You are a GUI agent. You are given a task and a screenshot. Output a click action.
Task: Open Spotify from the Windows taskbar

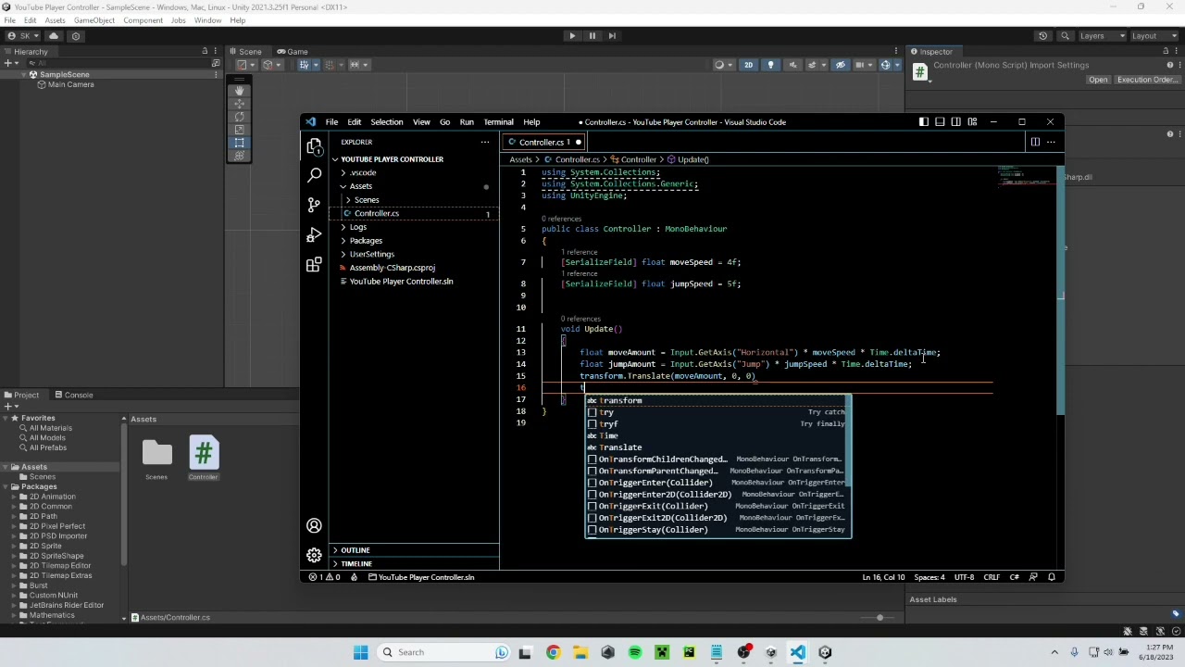pyautogui.click(x=635, y=652)
